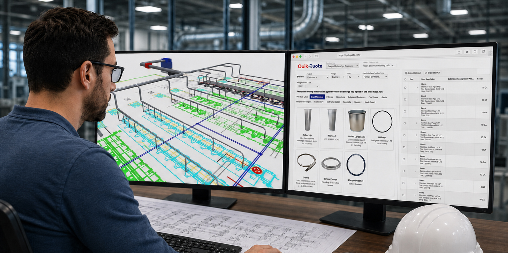Click the new tab icon in browser toolbar
The width and height of the screenshot is (508, 253).
[x=475, y=51]
